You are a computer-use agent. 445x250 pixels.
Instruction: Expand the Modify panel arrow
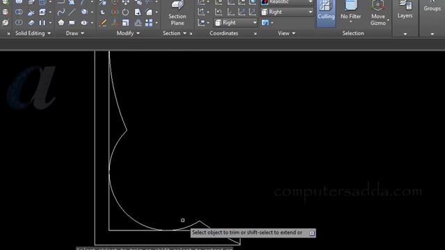(138, 33)
